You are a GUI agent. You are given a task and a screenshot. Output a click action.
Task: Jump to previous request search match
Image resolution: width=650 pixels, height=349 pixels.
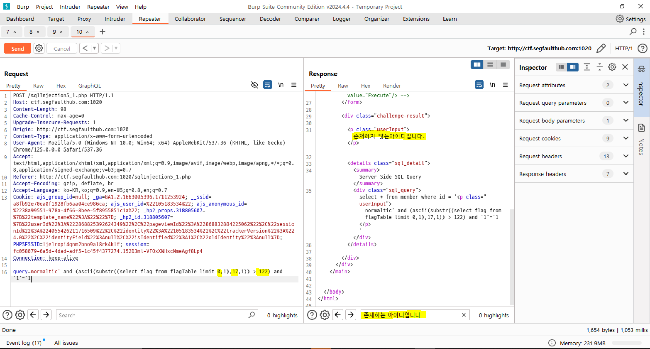click(x=33, y=315)
